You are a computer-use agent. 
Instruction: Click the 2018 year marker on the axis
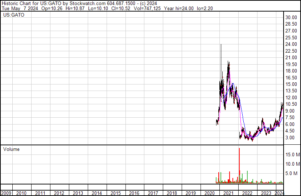point(172,193)
